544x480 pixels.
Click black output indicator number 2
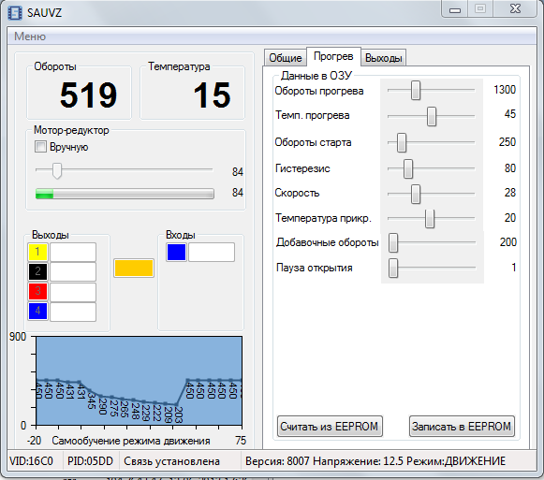37,271
